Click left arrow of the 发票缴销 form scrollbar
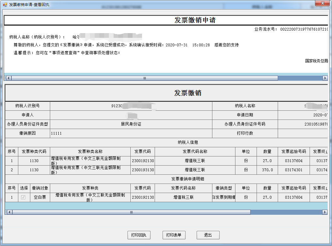The height and width of the screenshot is (246, 332). (x=9, y=212)
